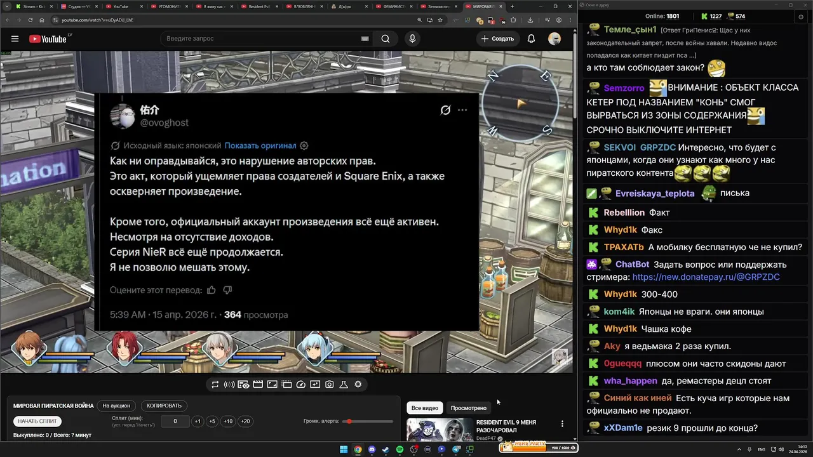The width and height of the screenshot is (813, 457).
Task: Switch to the УГОМОНИТЕ browser tab
Action: (x=170, y=6)
